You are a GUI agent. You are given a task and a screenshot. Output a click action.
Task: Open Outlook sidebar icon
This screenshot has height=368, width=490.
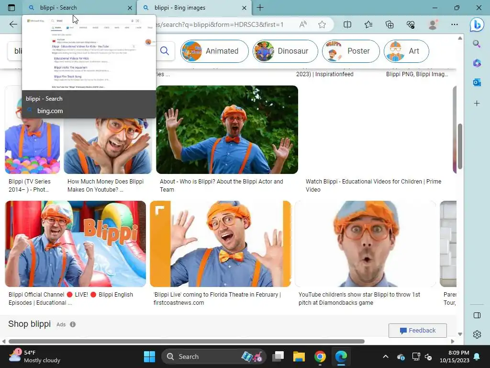tap(477, 82)
